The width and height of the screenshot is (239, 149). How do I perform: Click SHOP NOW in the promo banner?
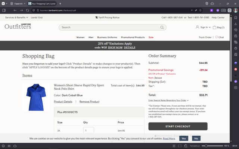[x=115, y=47]
